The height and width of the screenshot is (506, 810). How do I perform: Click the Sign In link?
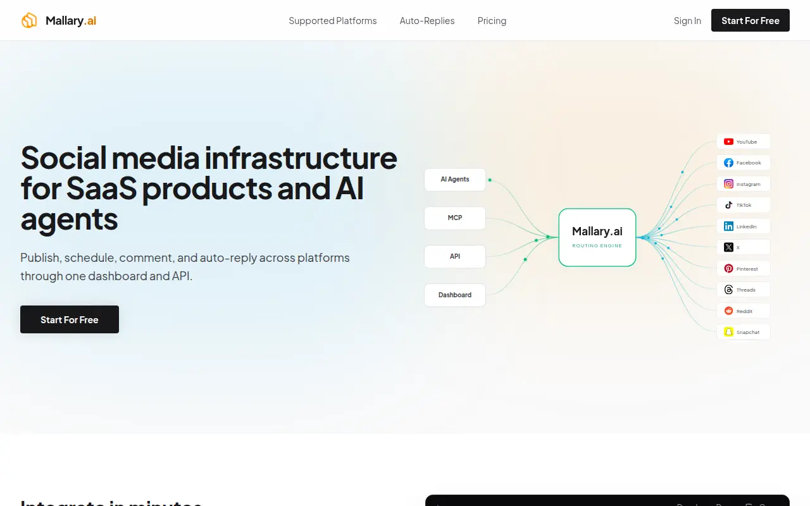pos(687,21)
